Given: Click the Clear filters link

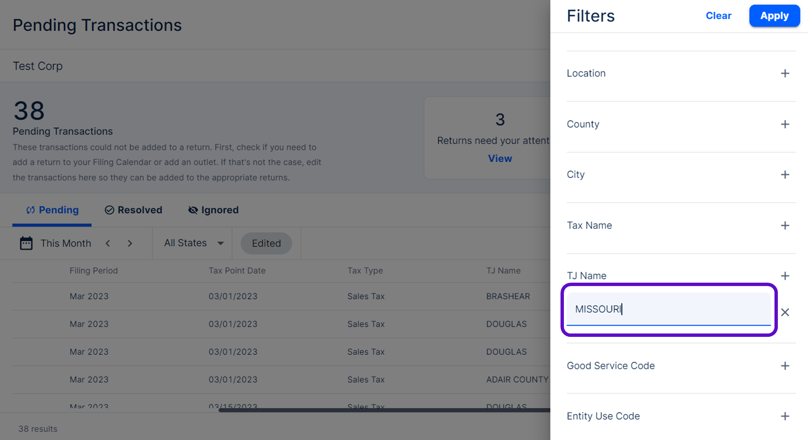Looking at the screenshot, I should point(718,16).
